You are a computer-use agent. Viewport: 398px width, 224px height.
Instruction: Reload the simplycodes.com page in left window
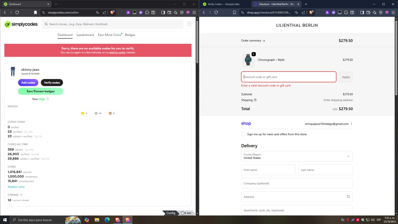(17, 12)
